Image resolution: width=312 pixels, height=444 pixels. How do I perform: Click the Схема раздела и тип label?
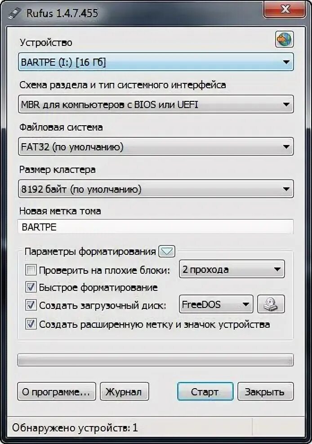122,85
